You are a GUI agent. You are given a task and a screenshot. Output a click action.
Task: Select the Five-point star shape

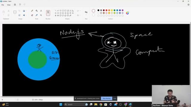click(x=56, y=15)
